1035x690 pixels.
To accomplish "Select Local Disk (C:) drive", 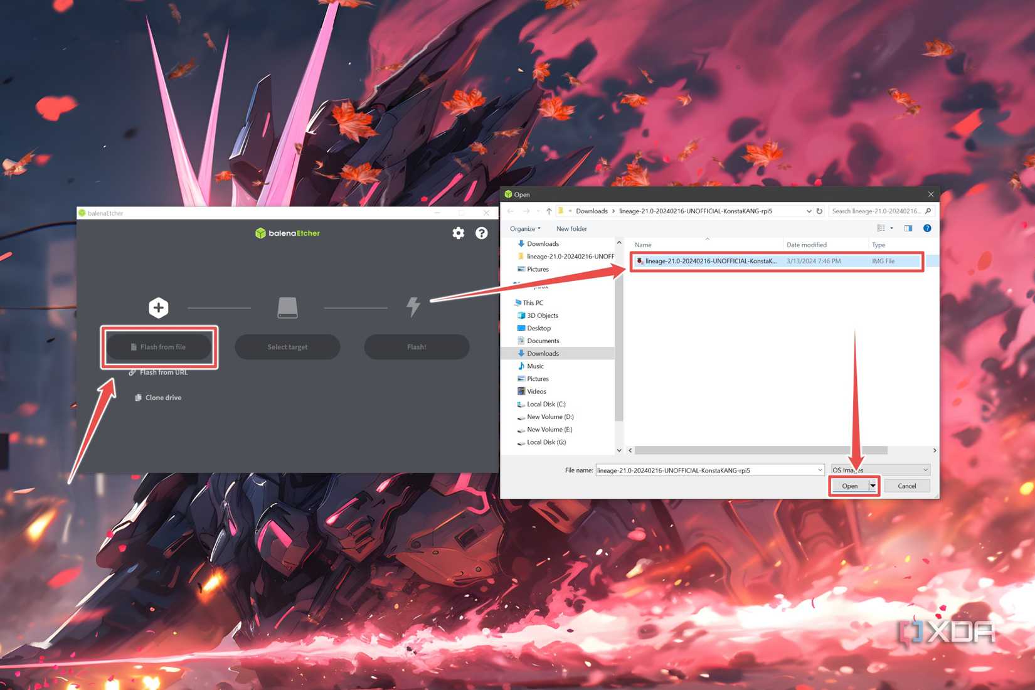I will 541,405.
